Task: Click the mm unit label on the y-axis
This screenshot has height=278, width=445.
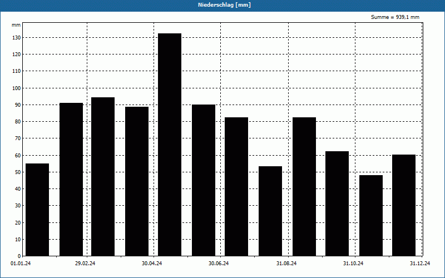Action: click(x=16, y=25)
